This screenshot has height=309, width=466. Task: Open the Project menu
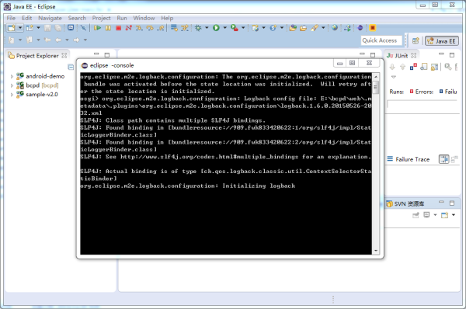coord(101,18)
